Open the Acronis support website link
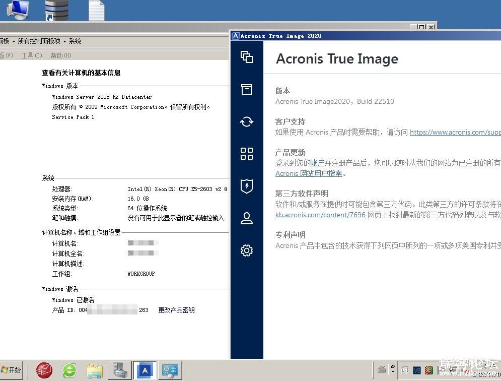The height and width of the screenshot is (381, 501). [x=455, y=132]
